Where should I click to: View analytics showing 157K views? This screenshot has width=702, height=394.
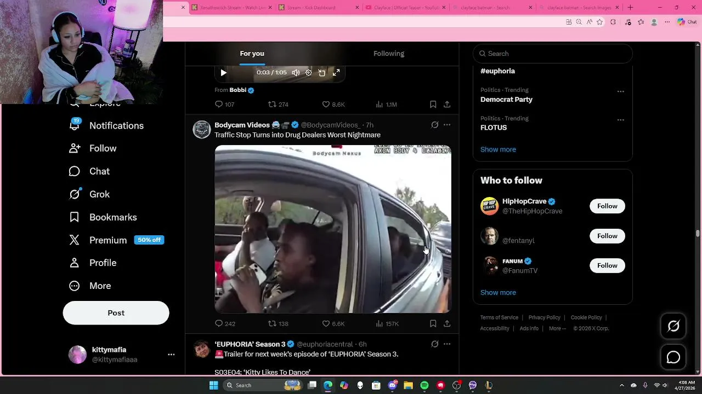tap(387, 323)
